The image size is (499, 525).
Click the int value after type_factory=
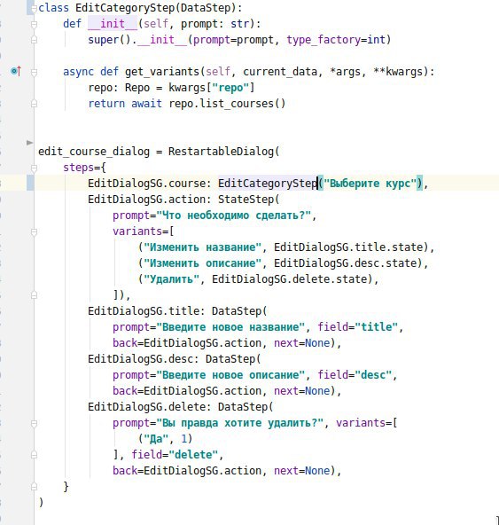376,40
